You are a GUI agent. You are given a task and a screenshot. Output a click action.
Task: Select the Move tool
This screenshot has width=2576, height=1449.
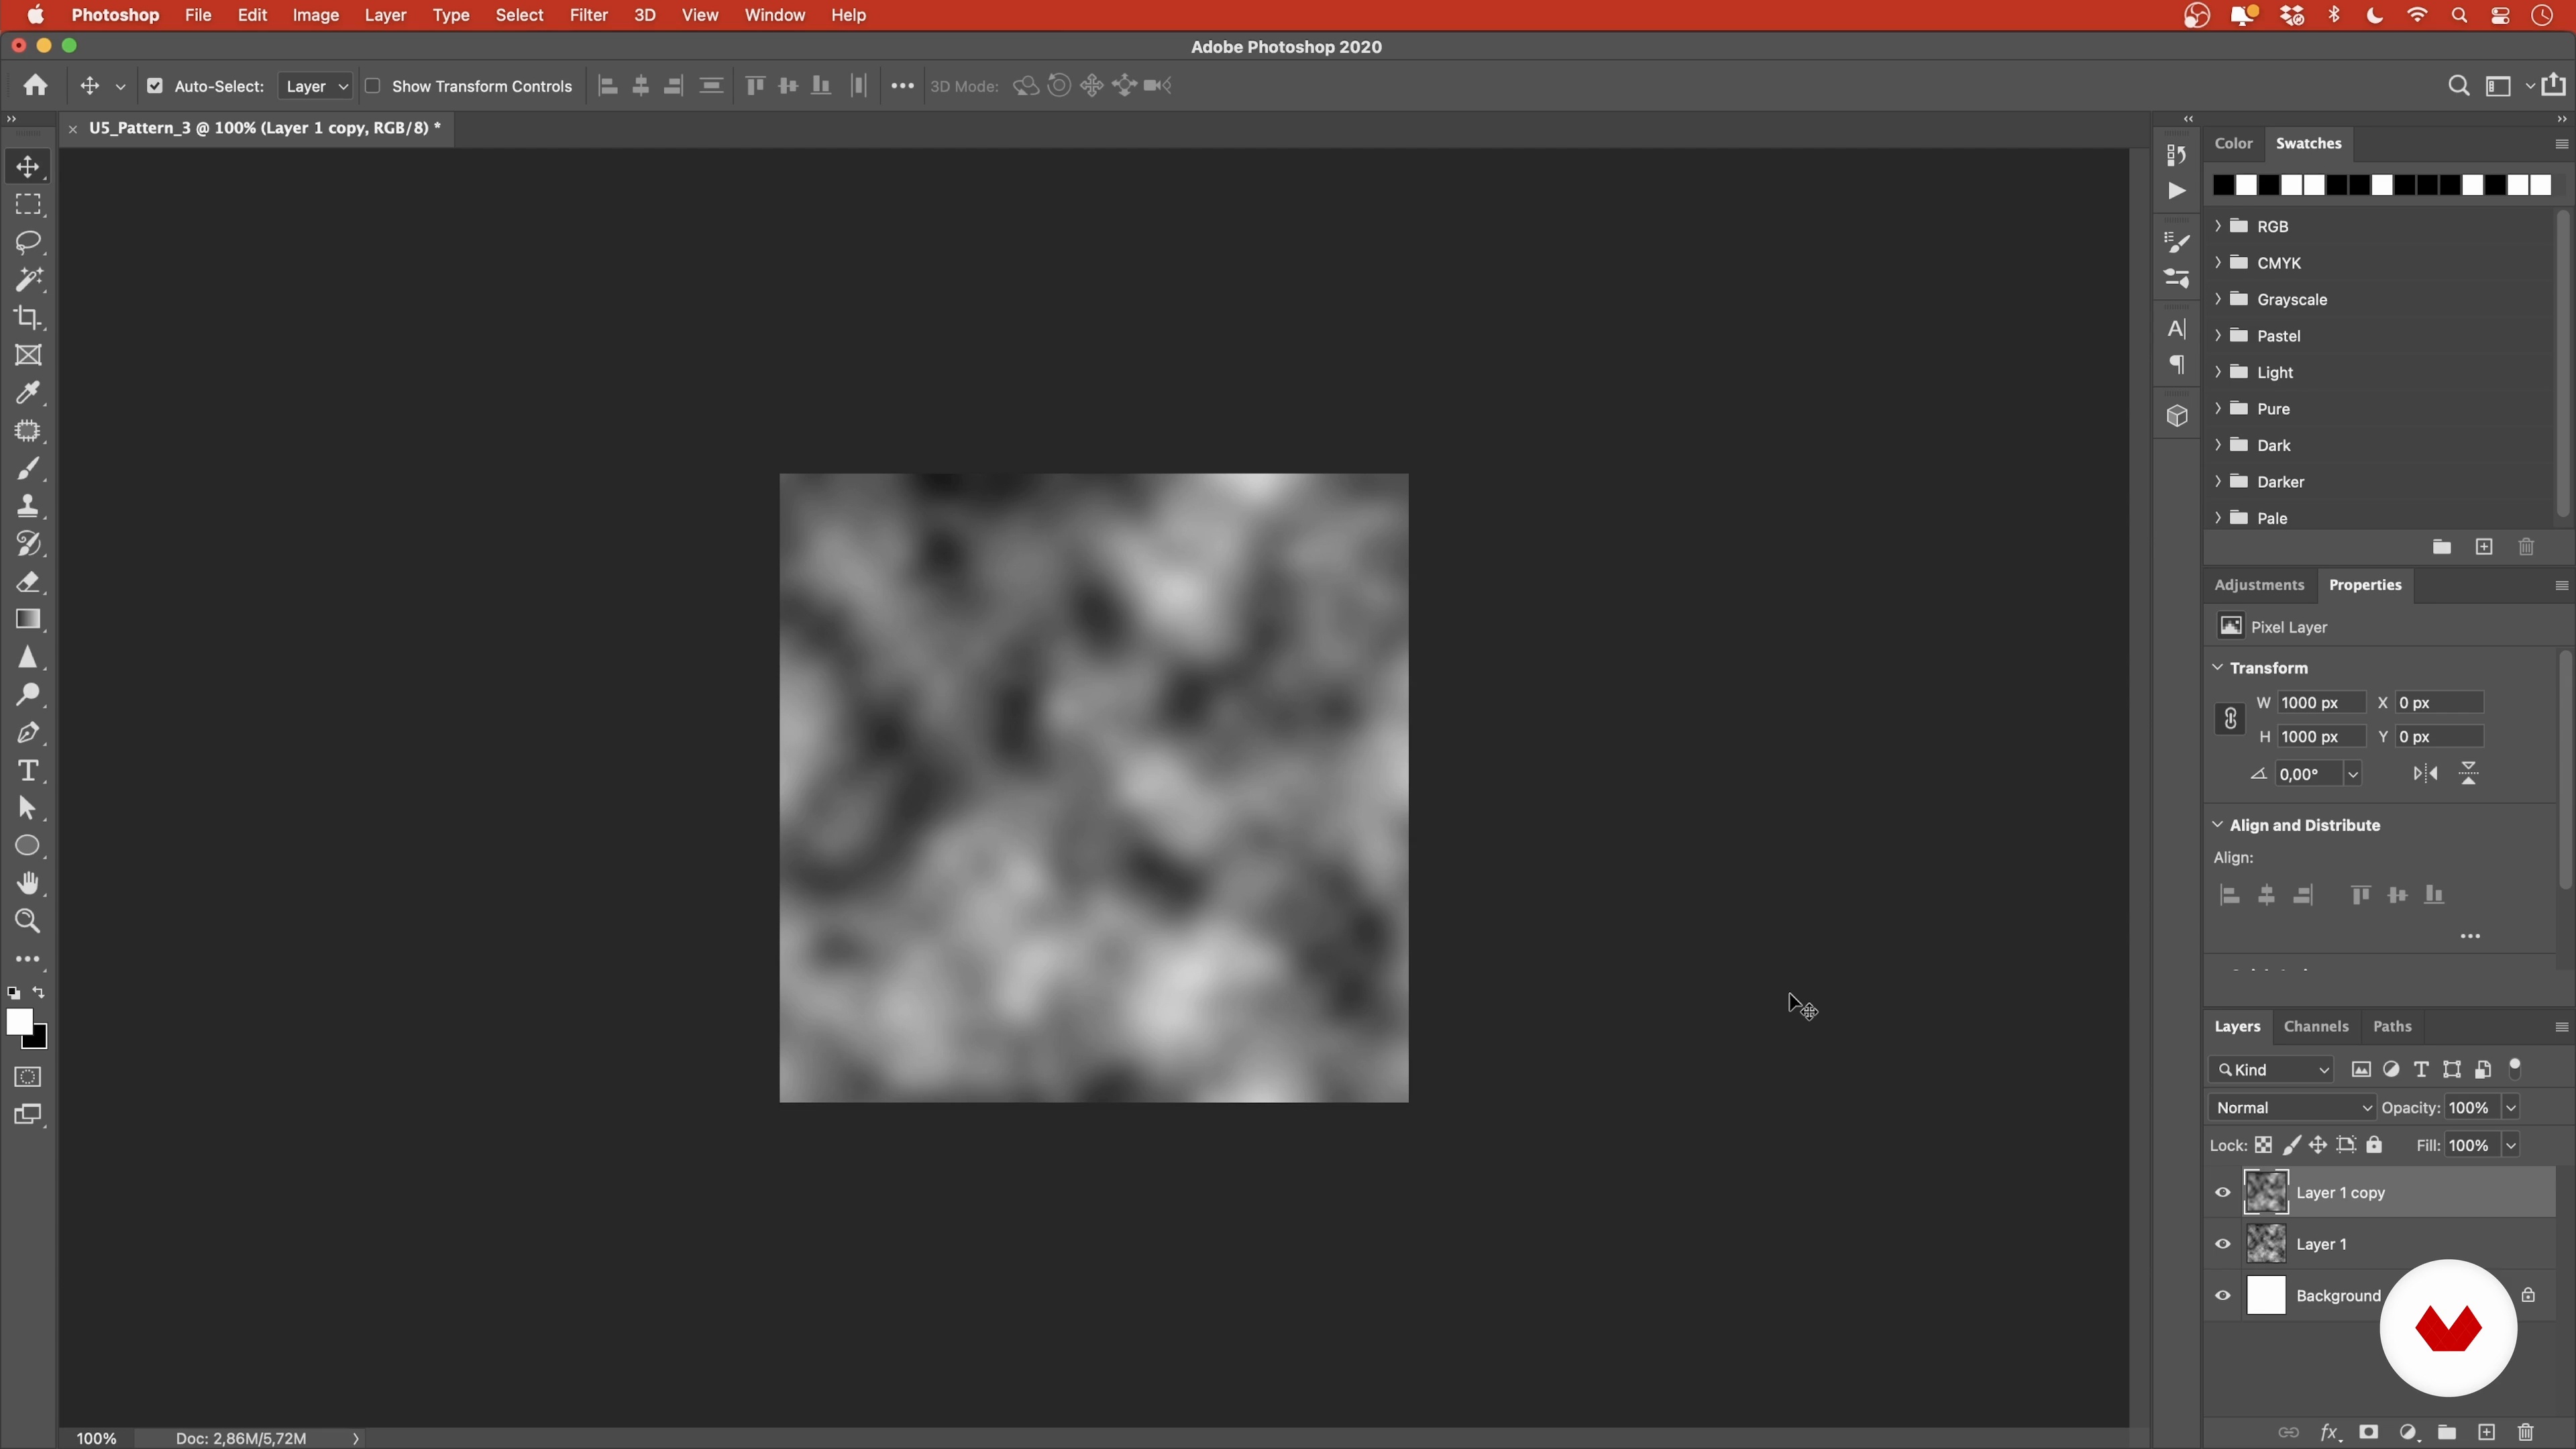coord(28,167)
